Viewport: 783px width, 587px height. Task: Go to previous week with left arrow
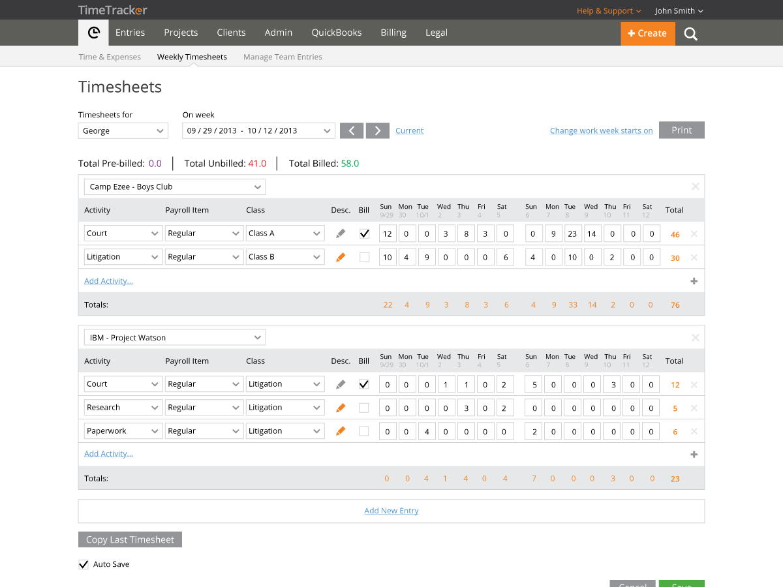pyautogui.click(x=352, y=130)
